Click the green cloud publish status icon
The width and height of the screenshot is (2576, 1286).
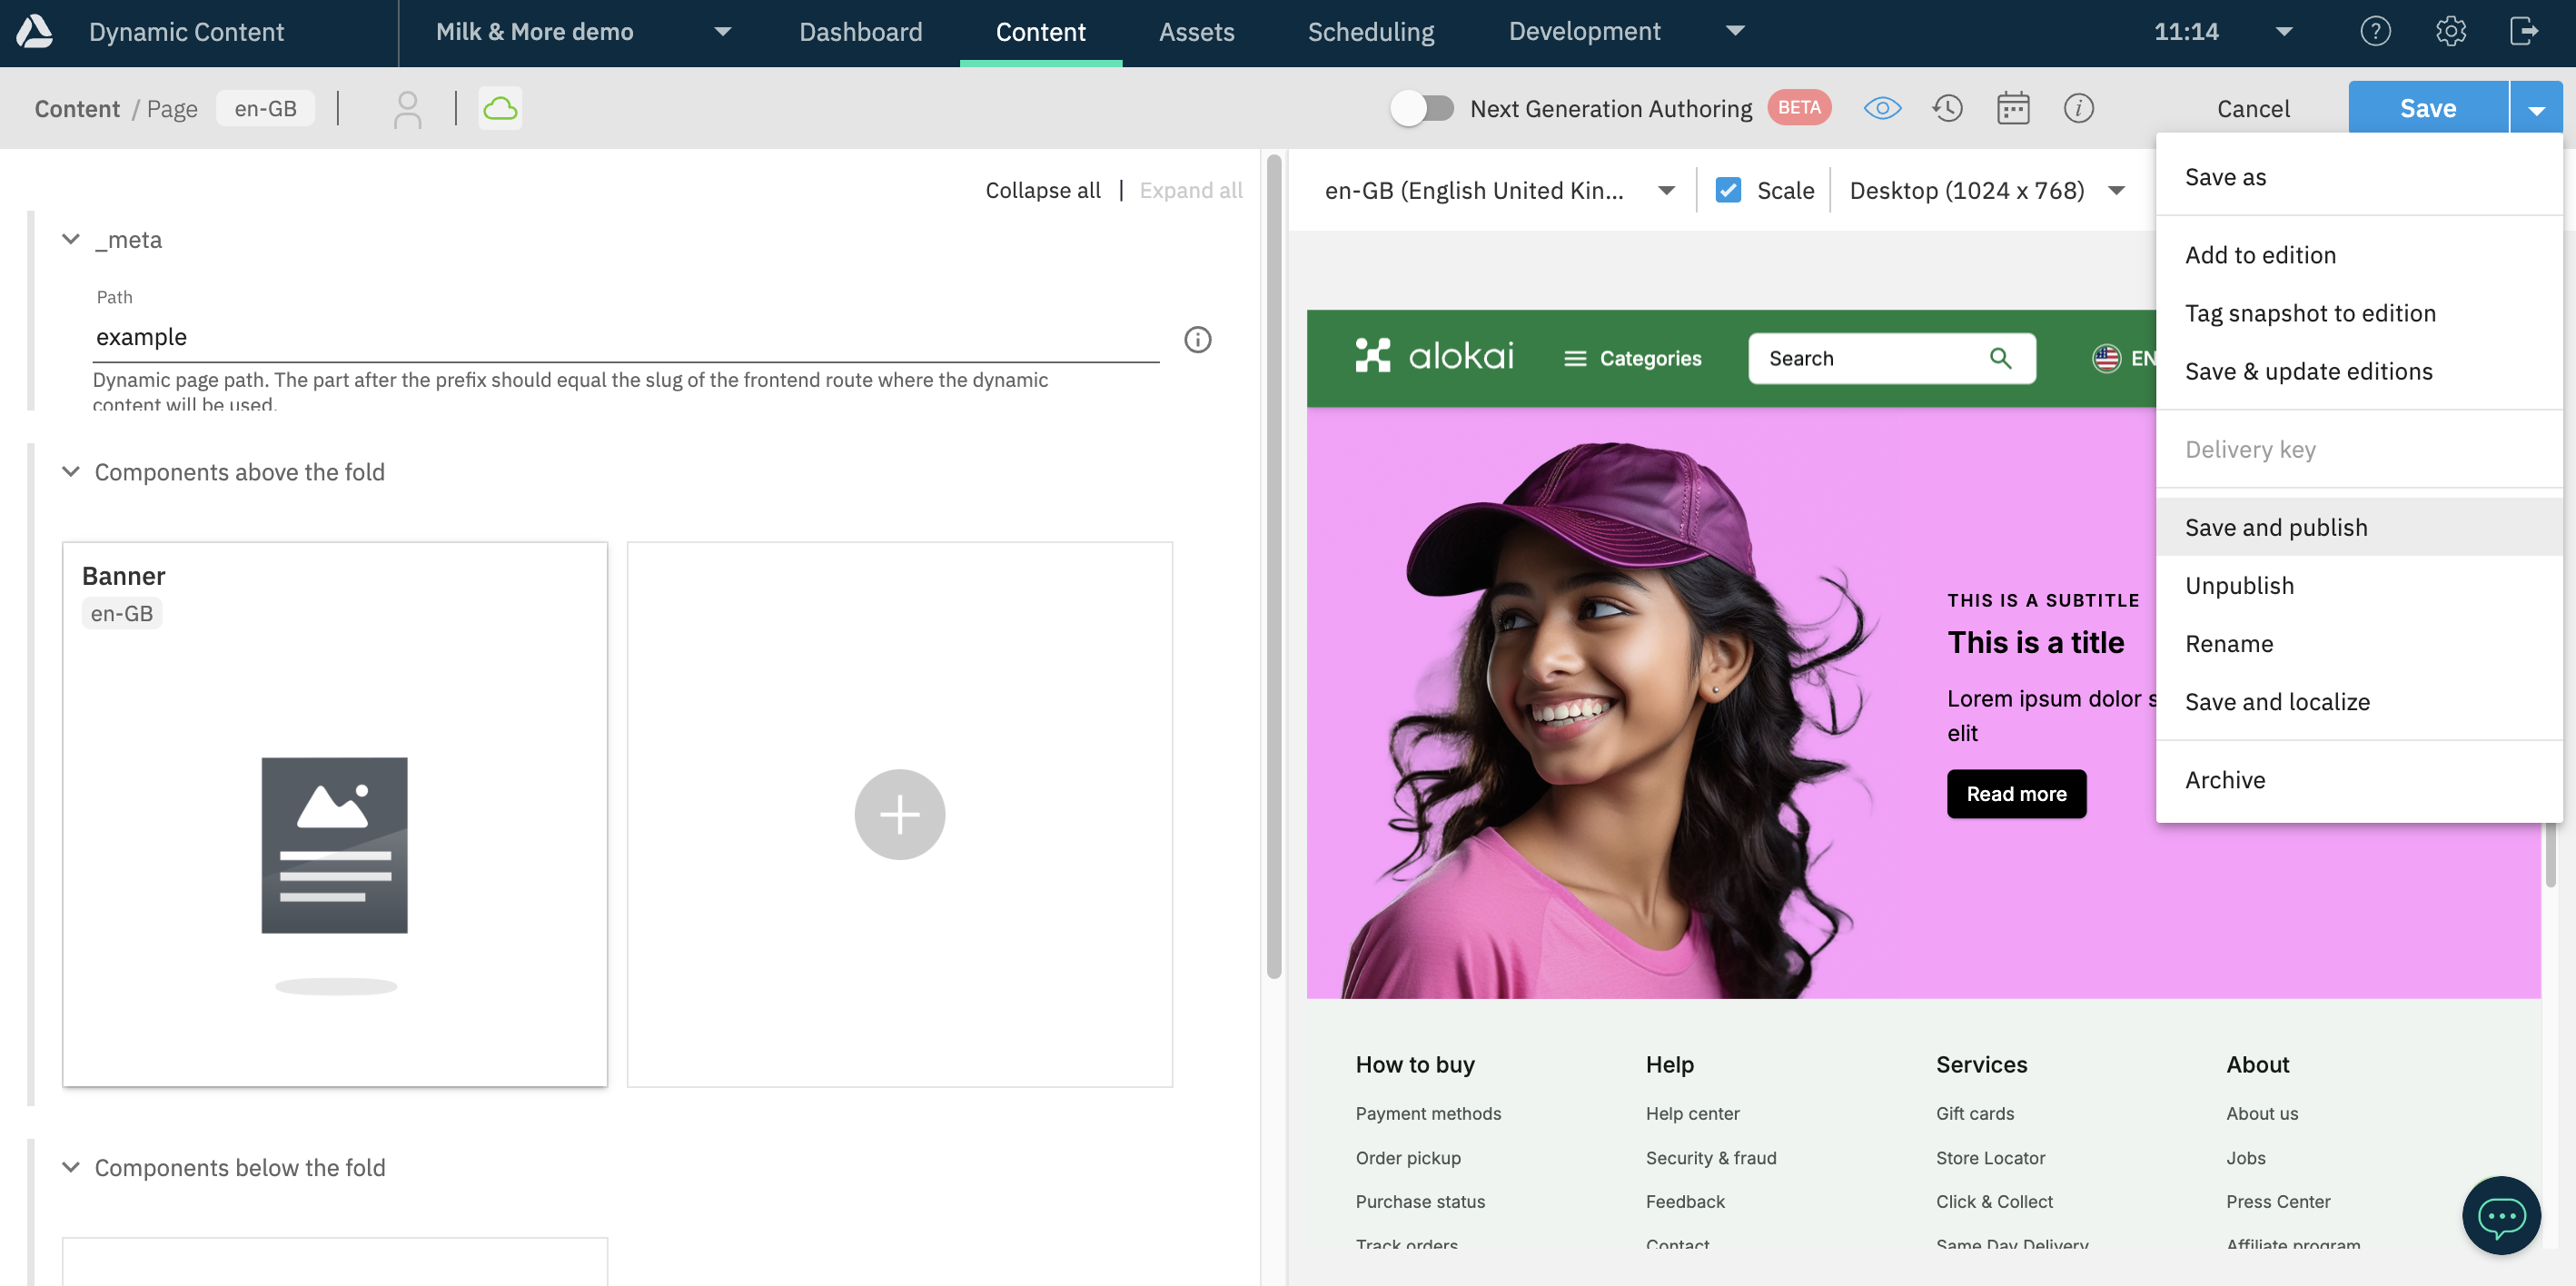point(500,108)
